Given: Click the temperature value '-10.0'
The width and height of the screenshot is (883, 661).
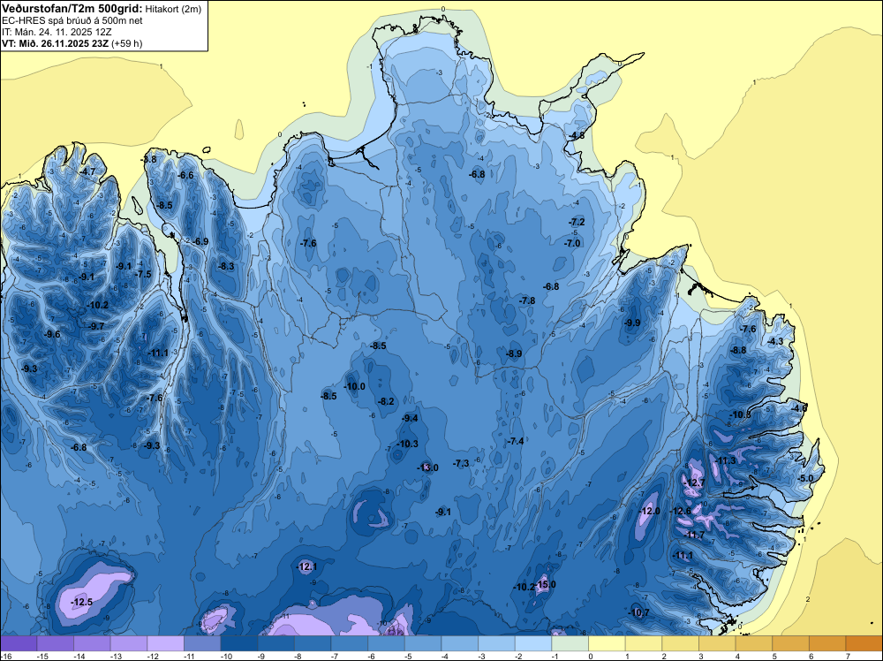Looking at the screenshot, I should tap(355, 386).
